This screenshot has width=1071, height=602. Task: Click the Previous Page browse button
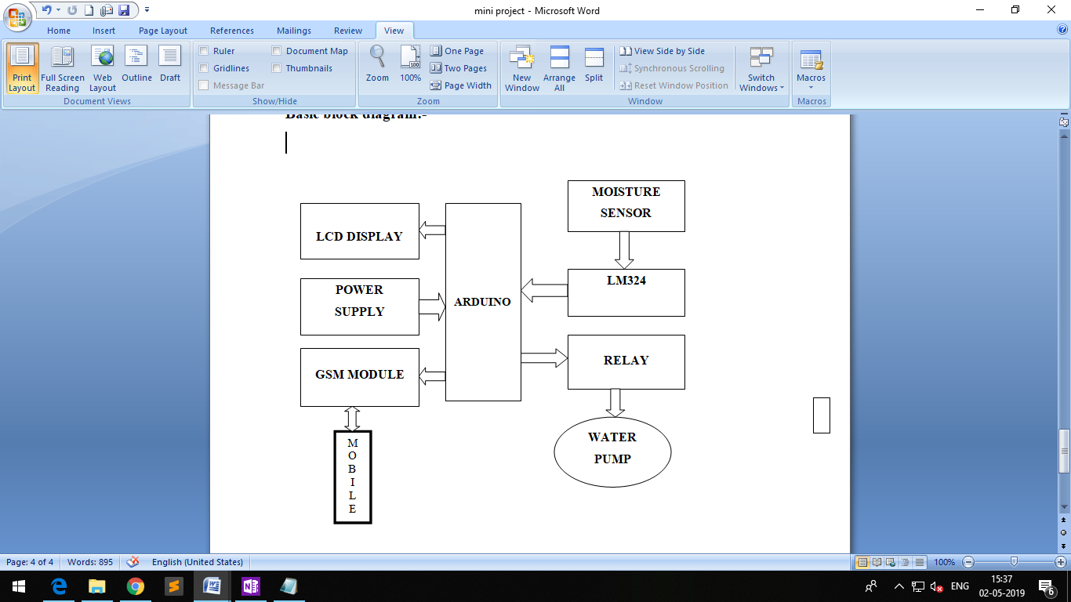point(1064,520)
